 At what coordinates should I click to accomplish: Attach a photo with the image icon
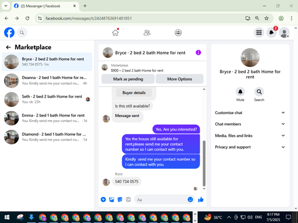[x=111, y=199]
